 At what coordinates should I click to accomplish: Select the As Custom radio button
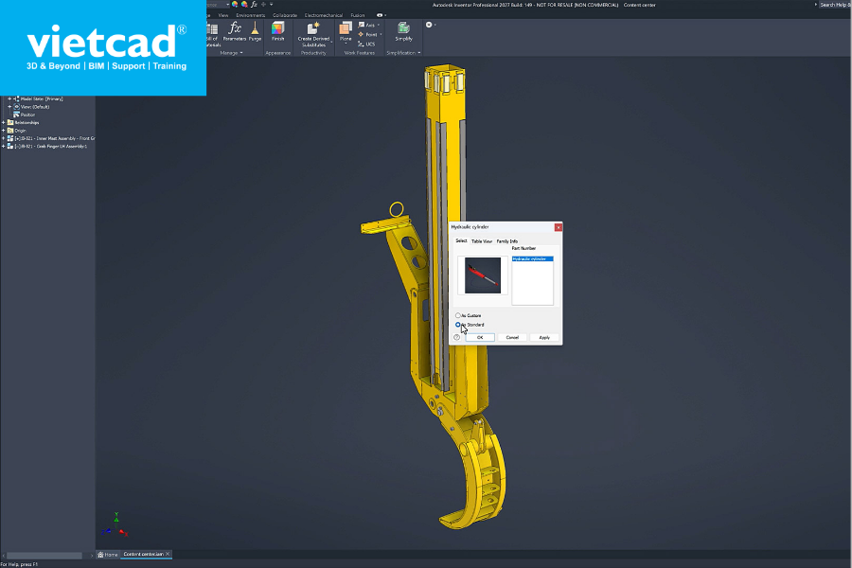457,315
